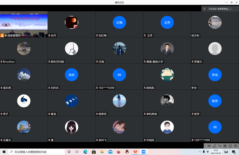239x155 pixels.
Task: Open QQ penguin icon in taskbar
Action: click(127, 152)
